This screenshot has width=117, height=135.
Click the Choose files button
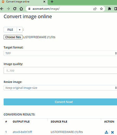13,37
